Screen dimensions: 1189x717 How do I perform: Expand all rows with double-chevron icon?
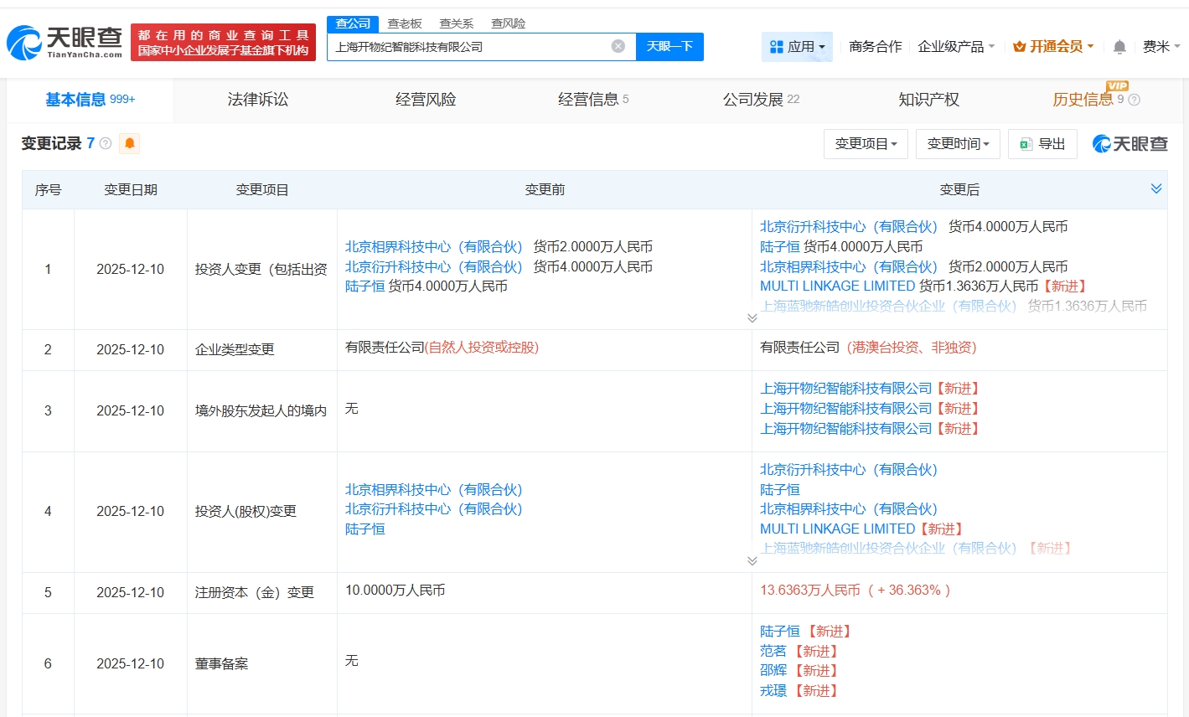pyautogui.click(x=1156, y=189)
